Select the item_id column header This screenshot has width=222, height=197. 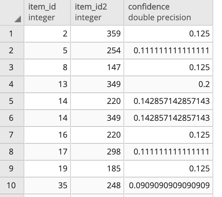click(x=47, y=12)
